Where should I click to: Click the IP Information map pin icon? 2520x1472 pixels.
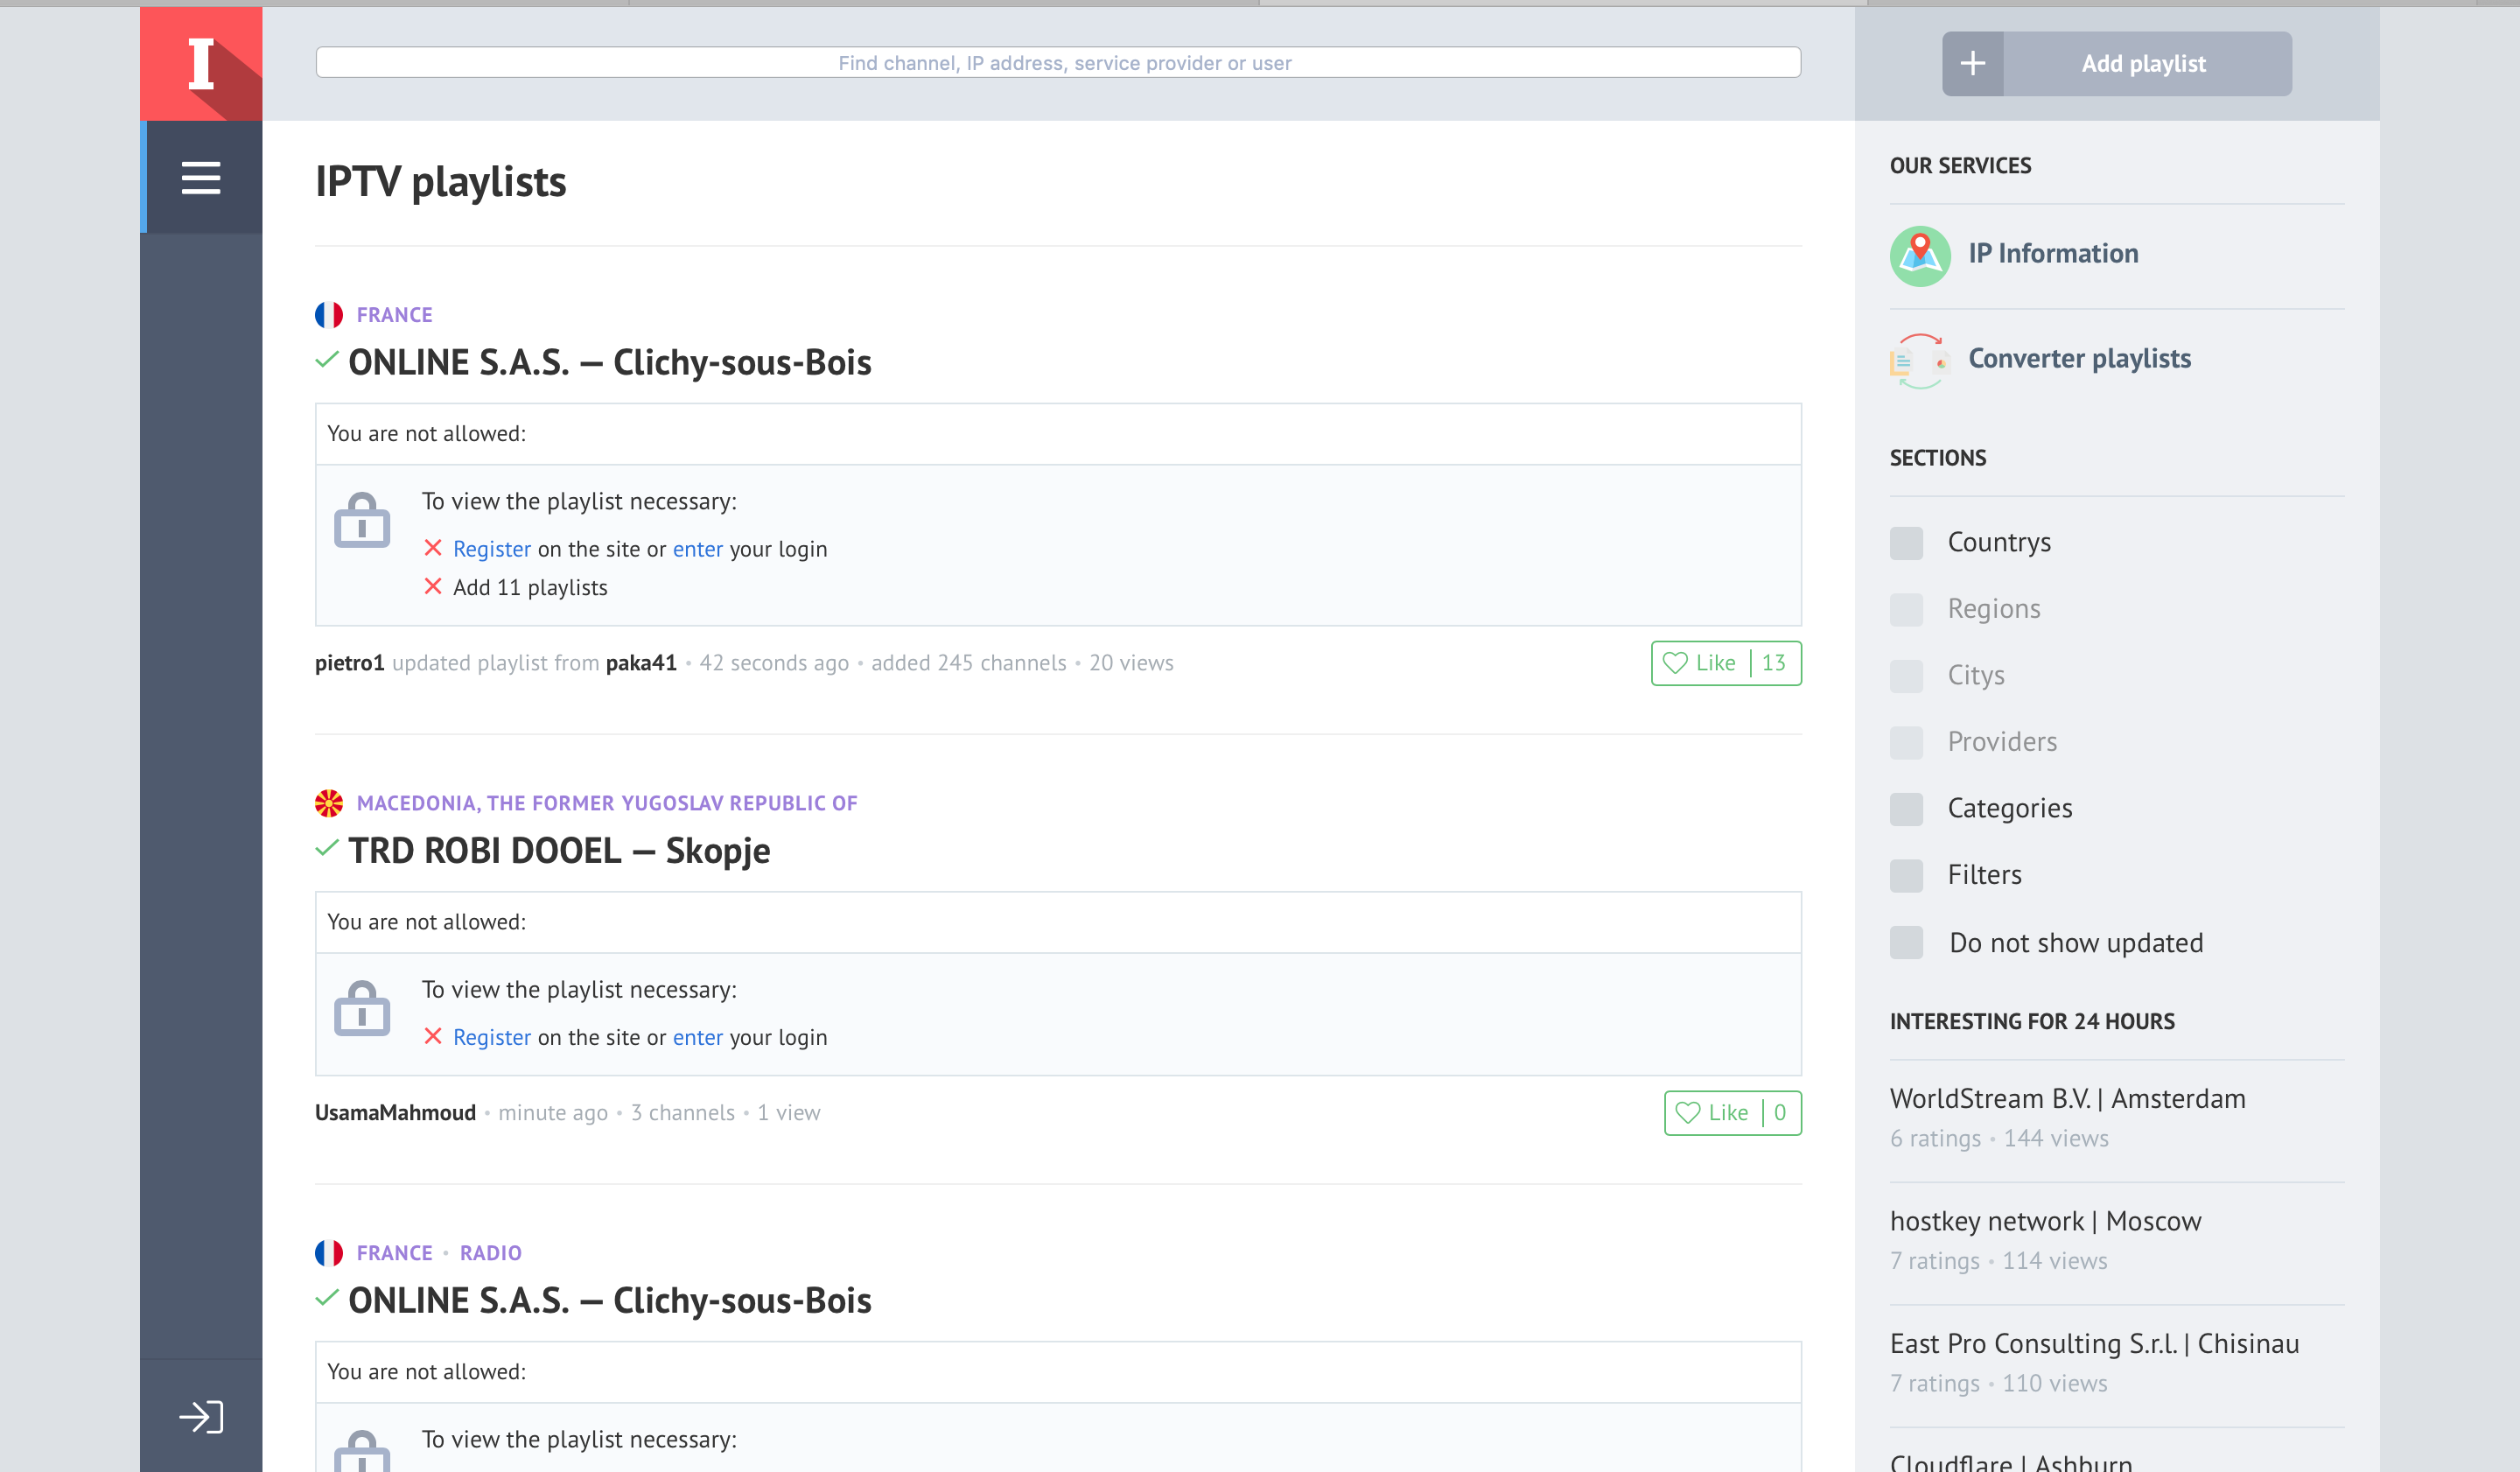coord(1919,255)
